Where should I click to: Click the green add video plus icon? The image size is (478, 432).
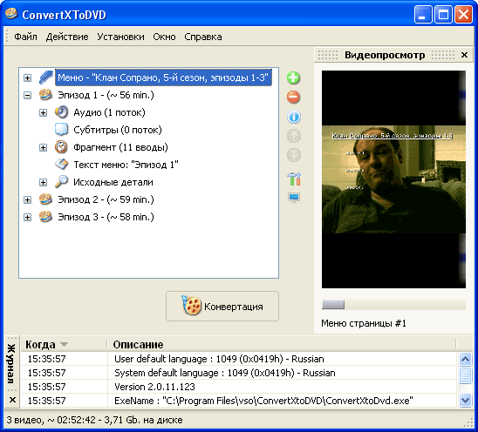293,78
